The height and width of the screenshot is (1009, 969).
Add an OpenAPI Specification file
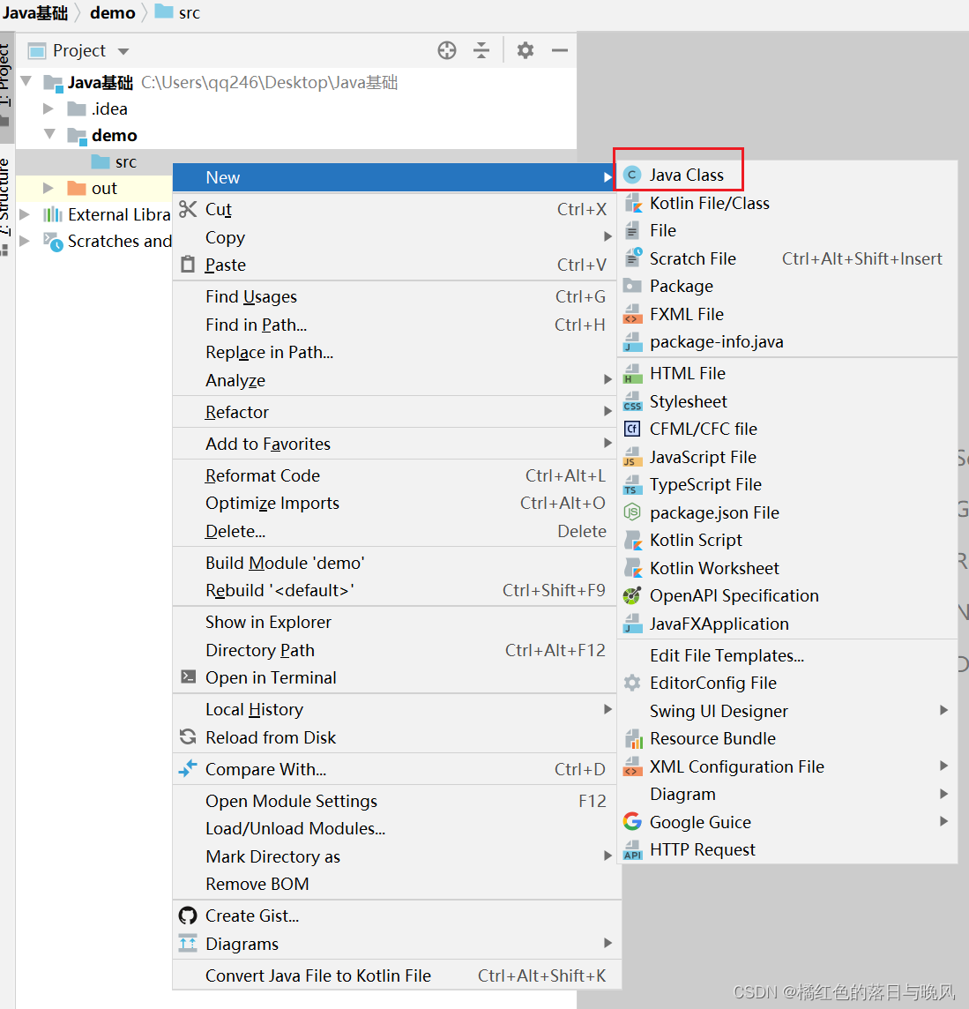[734, 595]
